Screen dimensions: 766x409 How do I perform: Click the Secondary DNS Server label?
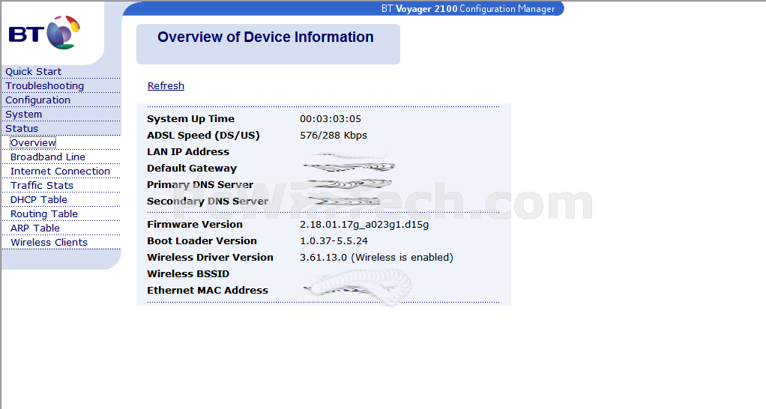coord(208,201)
